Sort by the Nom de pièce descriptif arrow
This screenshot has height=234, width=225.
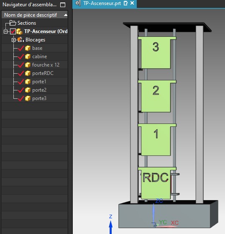coord(66,15)
